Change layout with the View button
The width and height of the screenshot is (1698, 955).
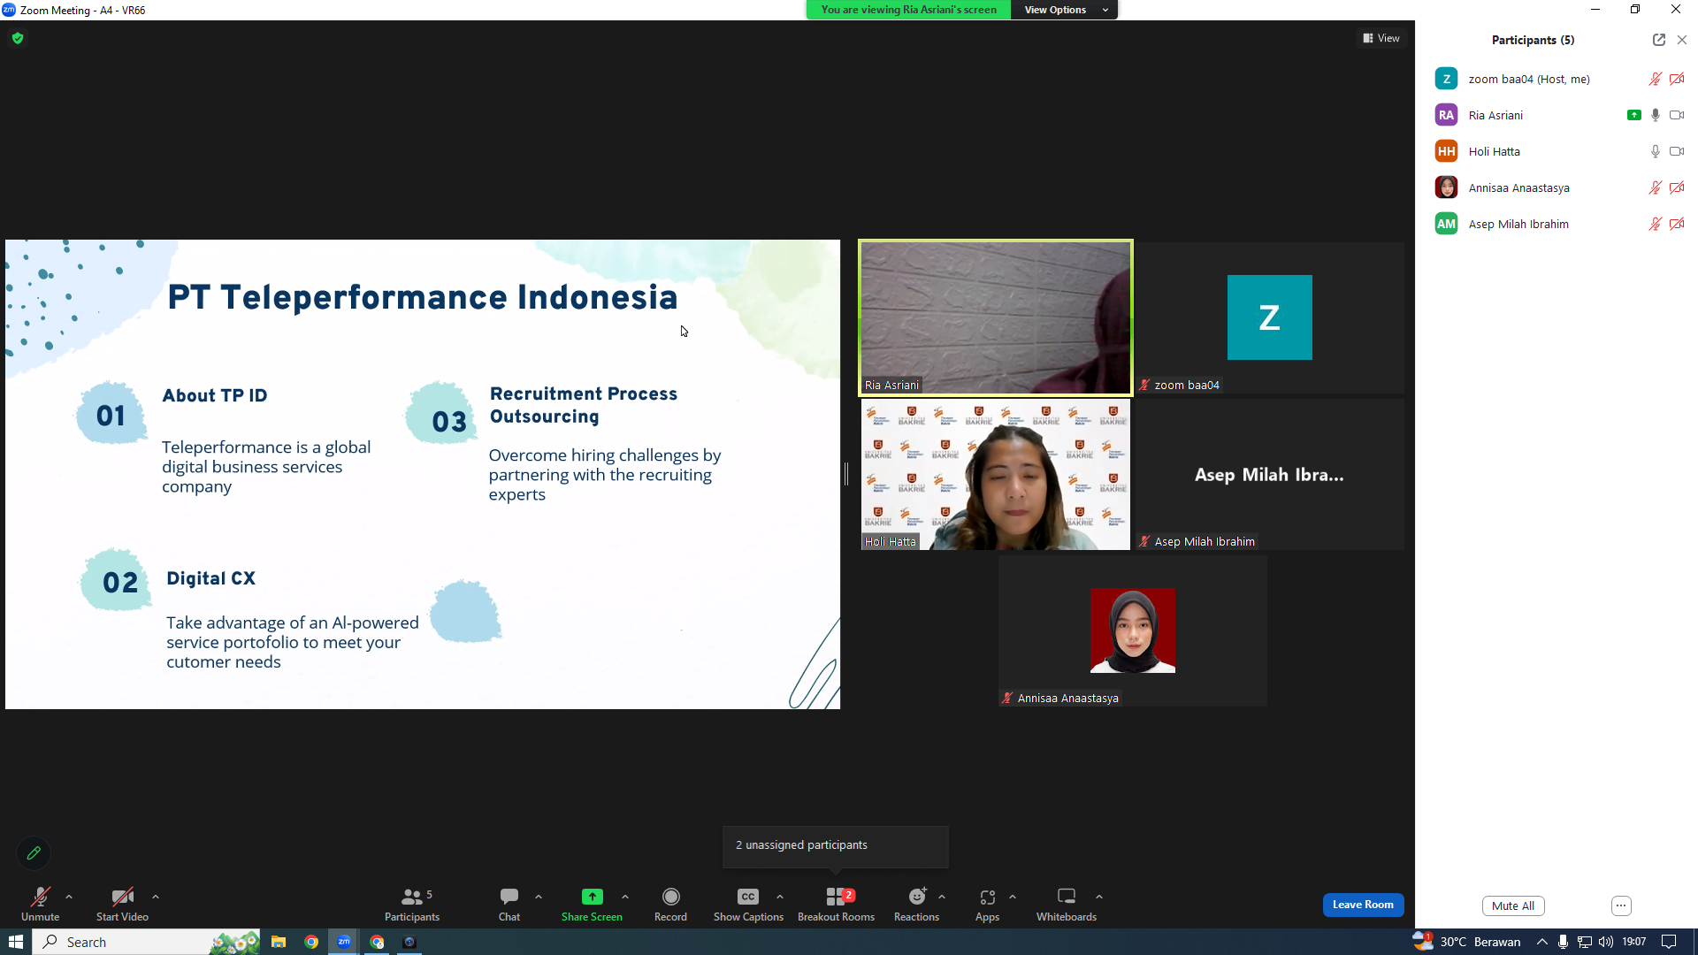point(1381,38)
